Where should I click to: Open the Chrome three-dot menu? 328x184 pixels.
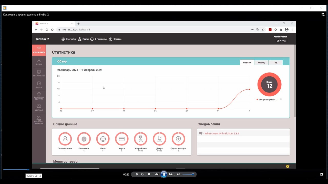[x=292, y=30]
